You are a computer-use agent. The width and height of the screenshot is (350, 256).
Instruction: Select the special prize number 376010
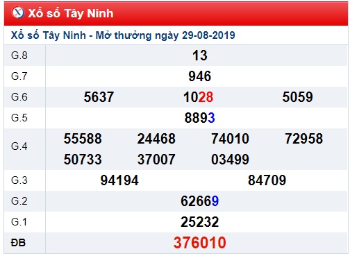pos(200,243)
